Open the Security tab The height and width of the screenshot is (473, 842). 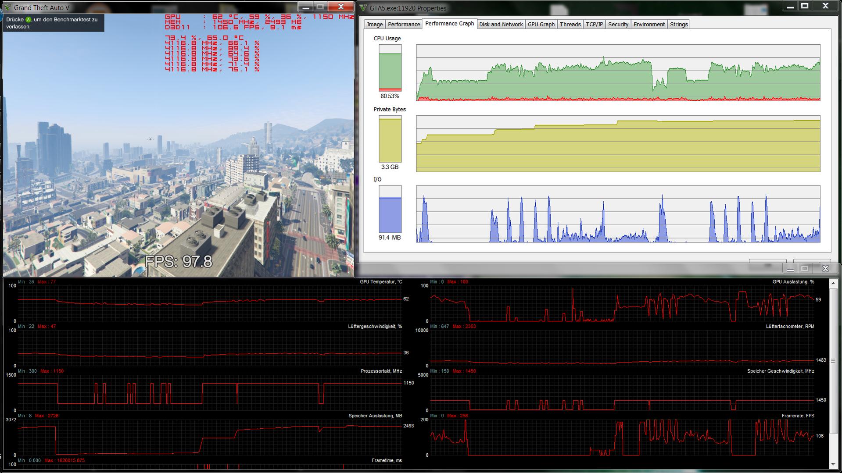618,25
